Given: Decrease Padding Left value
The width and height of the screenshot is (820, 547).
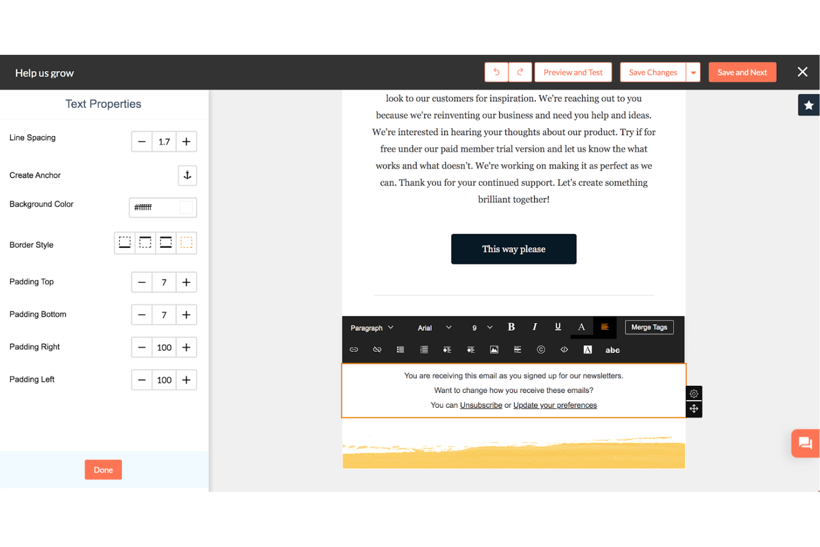Looking at the screenshot, I should pyautogui.click(x=142, y=380).
